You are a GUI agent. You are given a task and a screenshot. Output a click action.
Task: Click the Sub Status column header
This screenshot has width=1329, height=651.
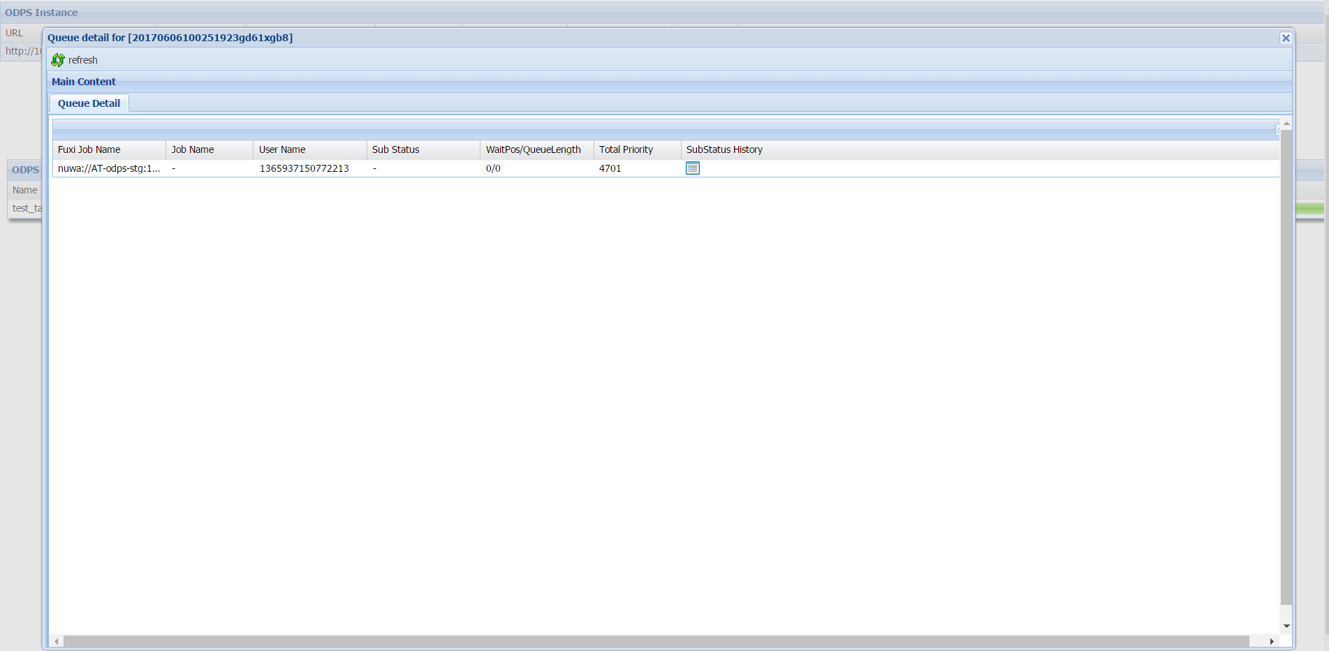424,149
